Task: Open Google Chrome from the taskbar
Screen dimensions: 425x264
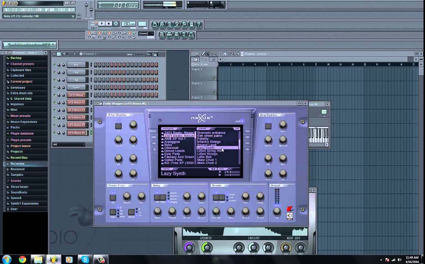Action: [22, 259]
